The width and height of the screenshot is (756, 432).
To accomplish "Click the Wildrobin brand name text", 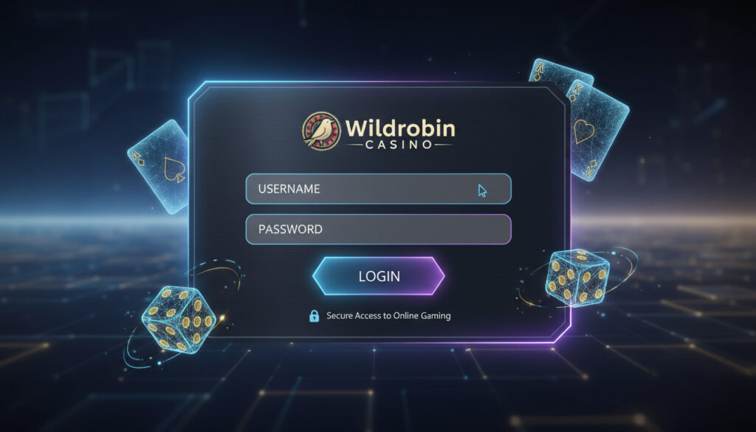I will click(x=400, y=128).
